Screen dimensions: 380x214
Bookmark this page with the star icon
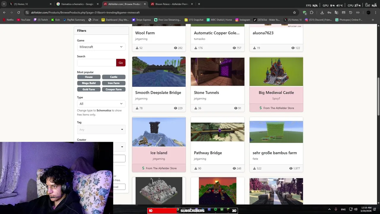pyautogui.click(x=294, y=12)
